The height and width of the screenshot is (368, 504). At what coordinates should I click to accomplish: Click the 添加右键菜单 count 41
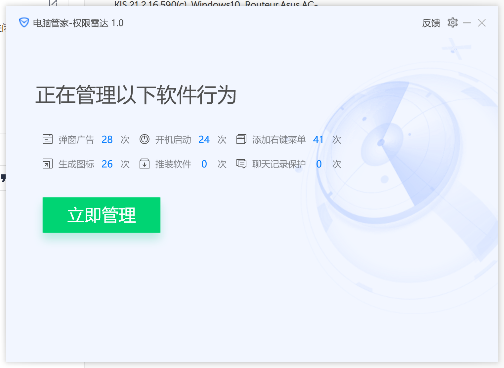[318, 140]
